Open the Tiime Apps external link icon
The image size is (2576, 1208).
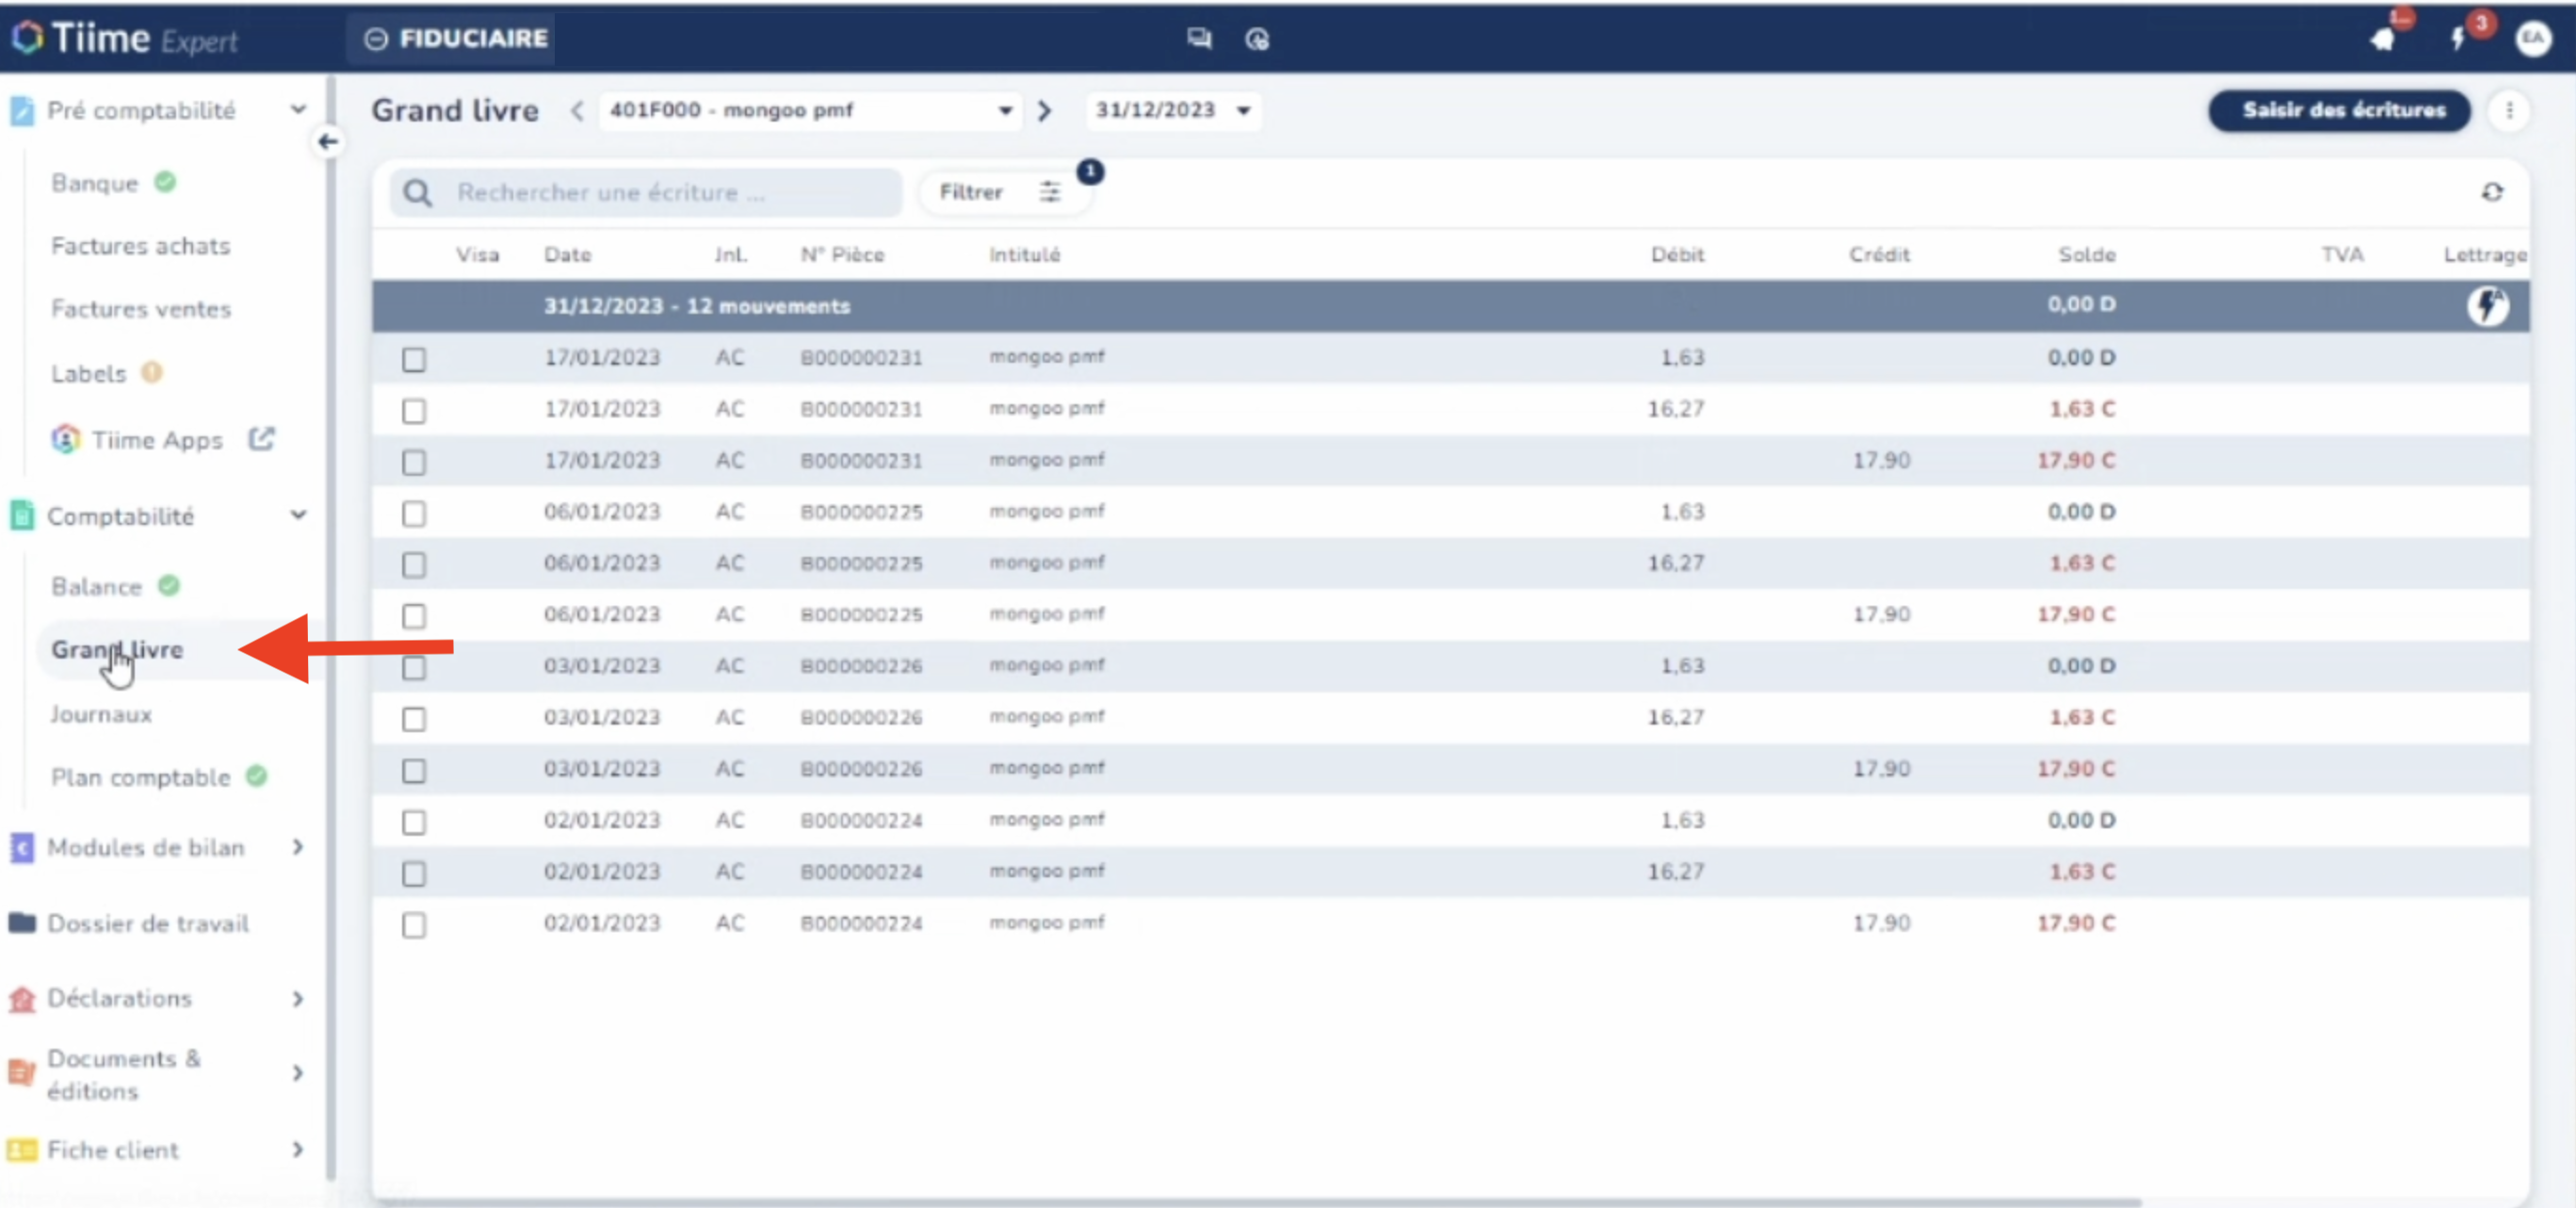[261, 438]
